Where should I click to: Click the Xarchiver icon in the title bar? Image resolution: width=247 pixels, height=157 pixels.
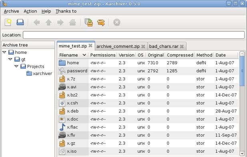point(4,4)
